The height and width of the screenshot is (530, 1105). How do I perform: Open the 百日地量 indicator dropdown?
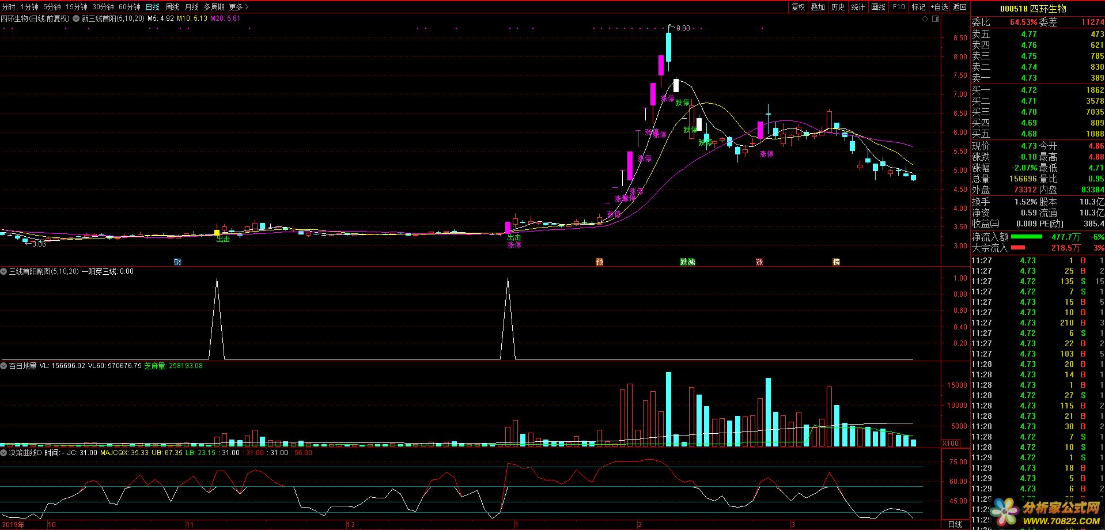coord(3,366)
